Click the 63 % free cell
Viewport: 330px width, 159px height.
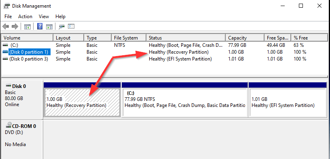(x=298, y=45)
